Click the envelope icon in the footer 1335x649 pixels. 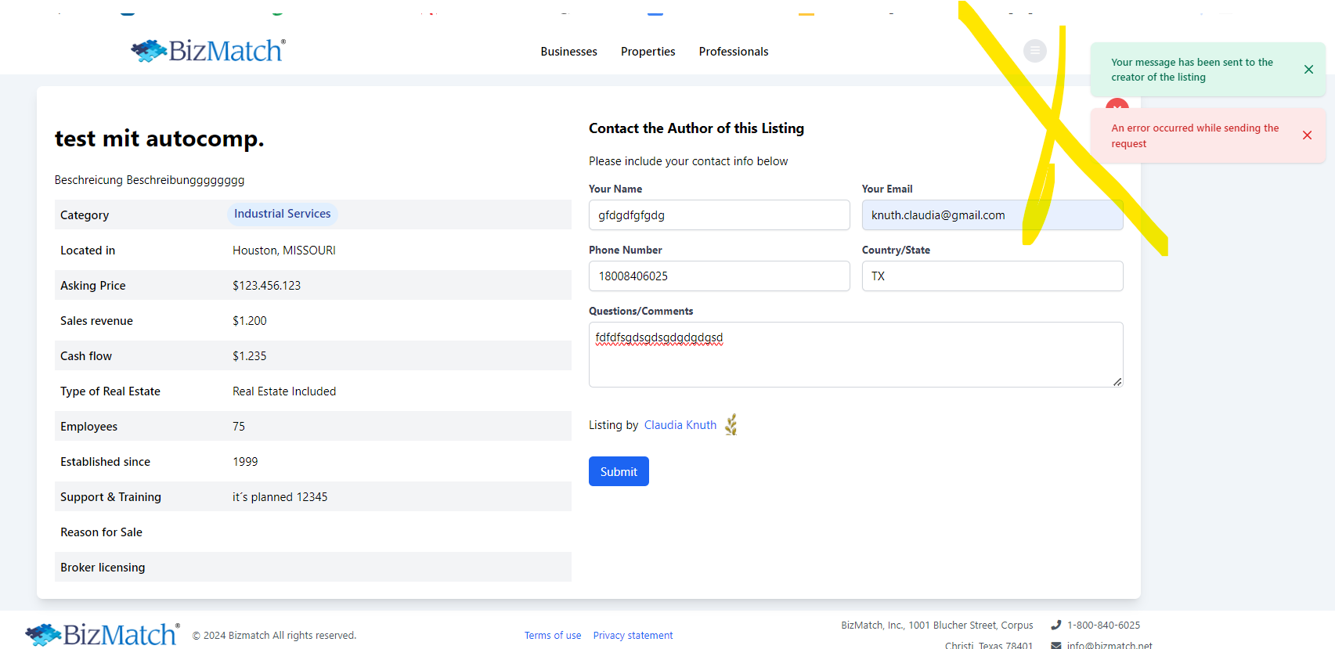pyautogui.click(x=1055, y=645)
